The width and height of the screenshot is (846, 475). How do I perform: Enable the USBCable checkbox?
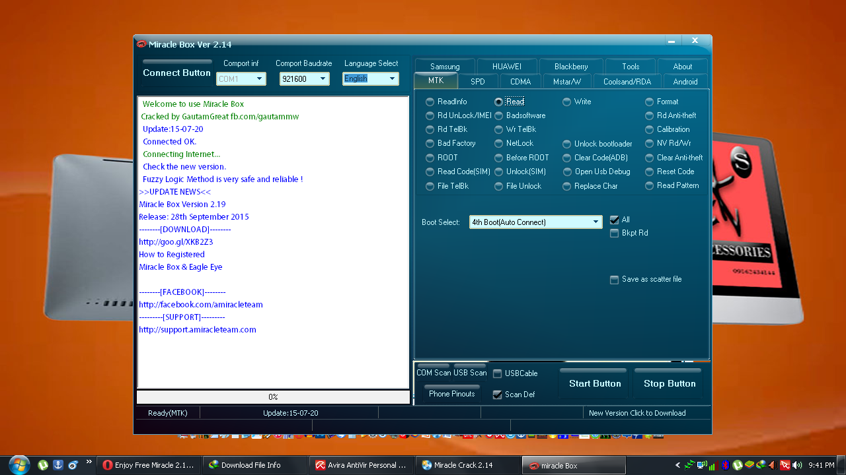coord(498,374)
